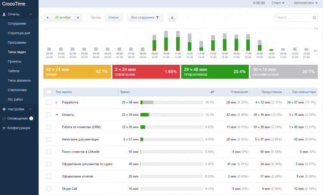Open Настройки section in sidebar
This screenshot has height=195, width=323.
[16, 109]
